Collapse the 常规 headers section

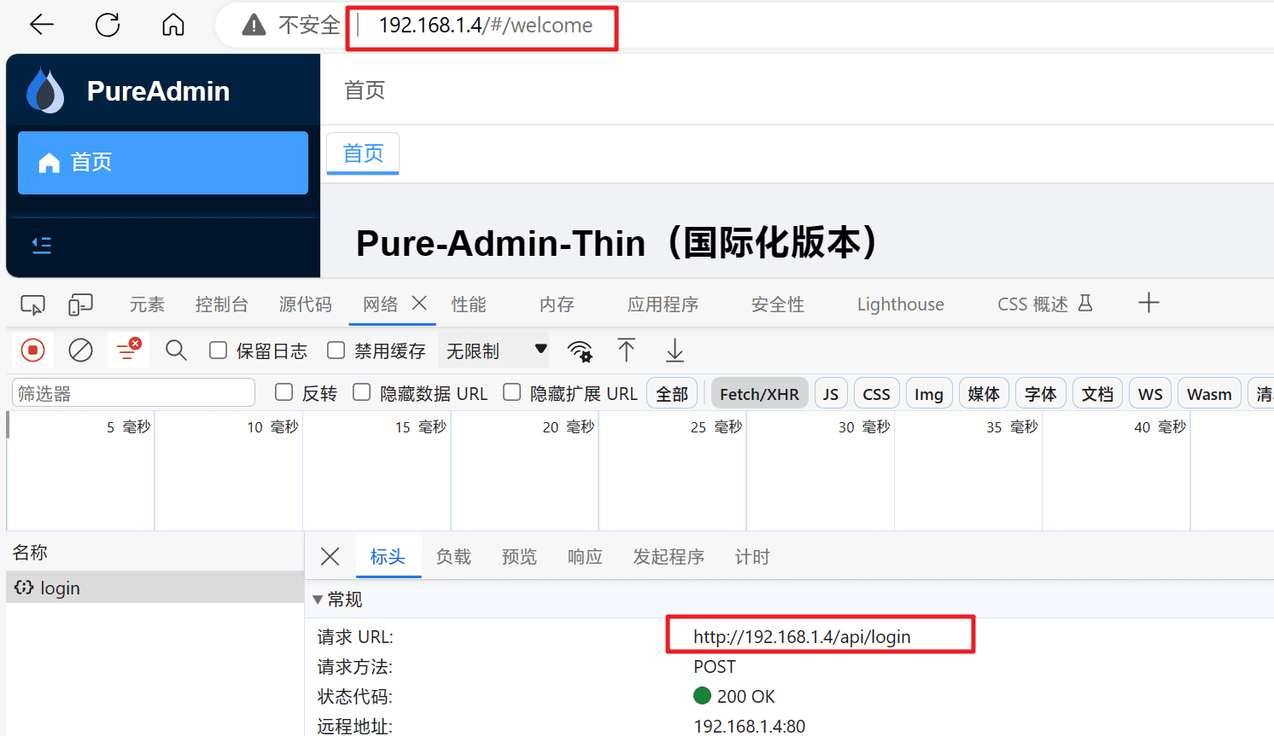tap(318, 600)
